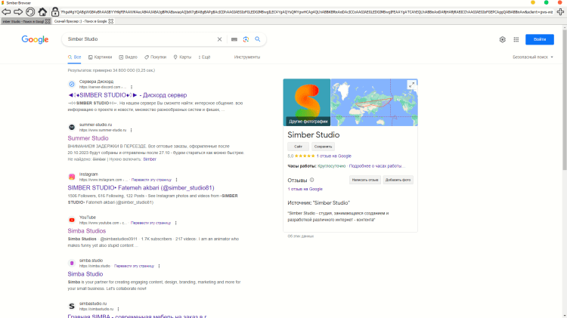Click the browser Forward arrow
This screenshot has width=567, height=318.
point(17,12)
